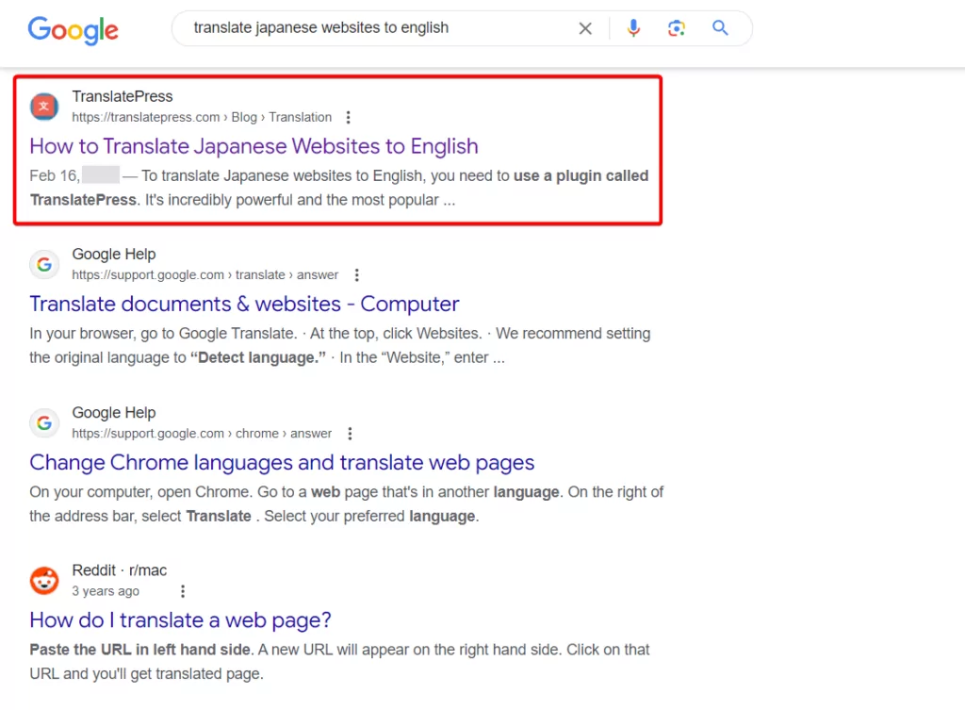Screen dimensions: 965x710
Task: Click snippet text 'Detect language.'
Action: pos(258,357)
